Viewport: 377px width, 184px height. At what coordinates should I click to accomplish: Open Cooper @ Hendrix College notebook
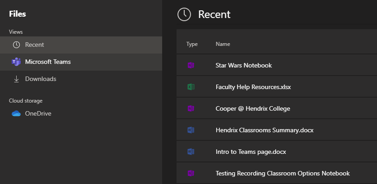tap(253, 108)
